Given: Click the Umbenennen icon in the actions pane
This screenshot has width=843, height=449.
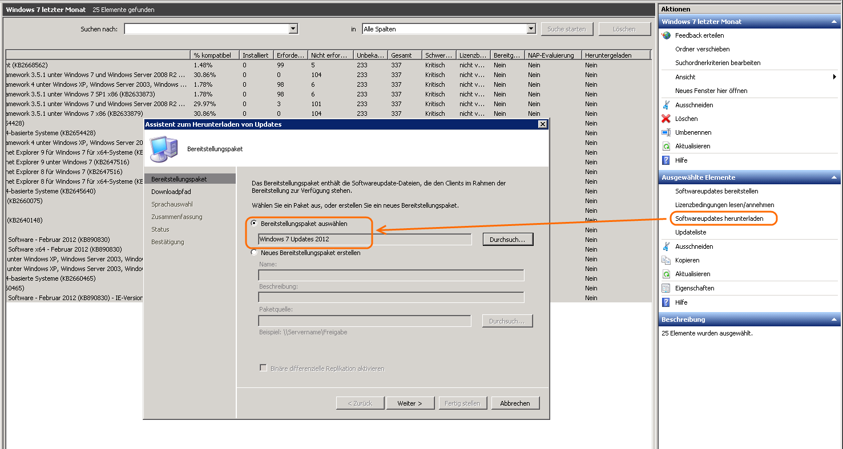Looking at the screenshot, I should click(x=666, y=132).
